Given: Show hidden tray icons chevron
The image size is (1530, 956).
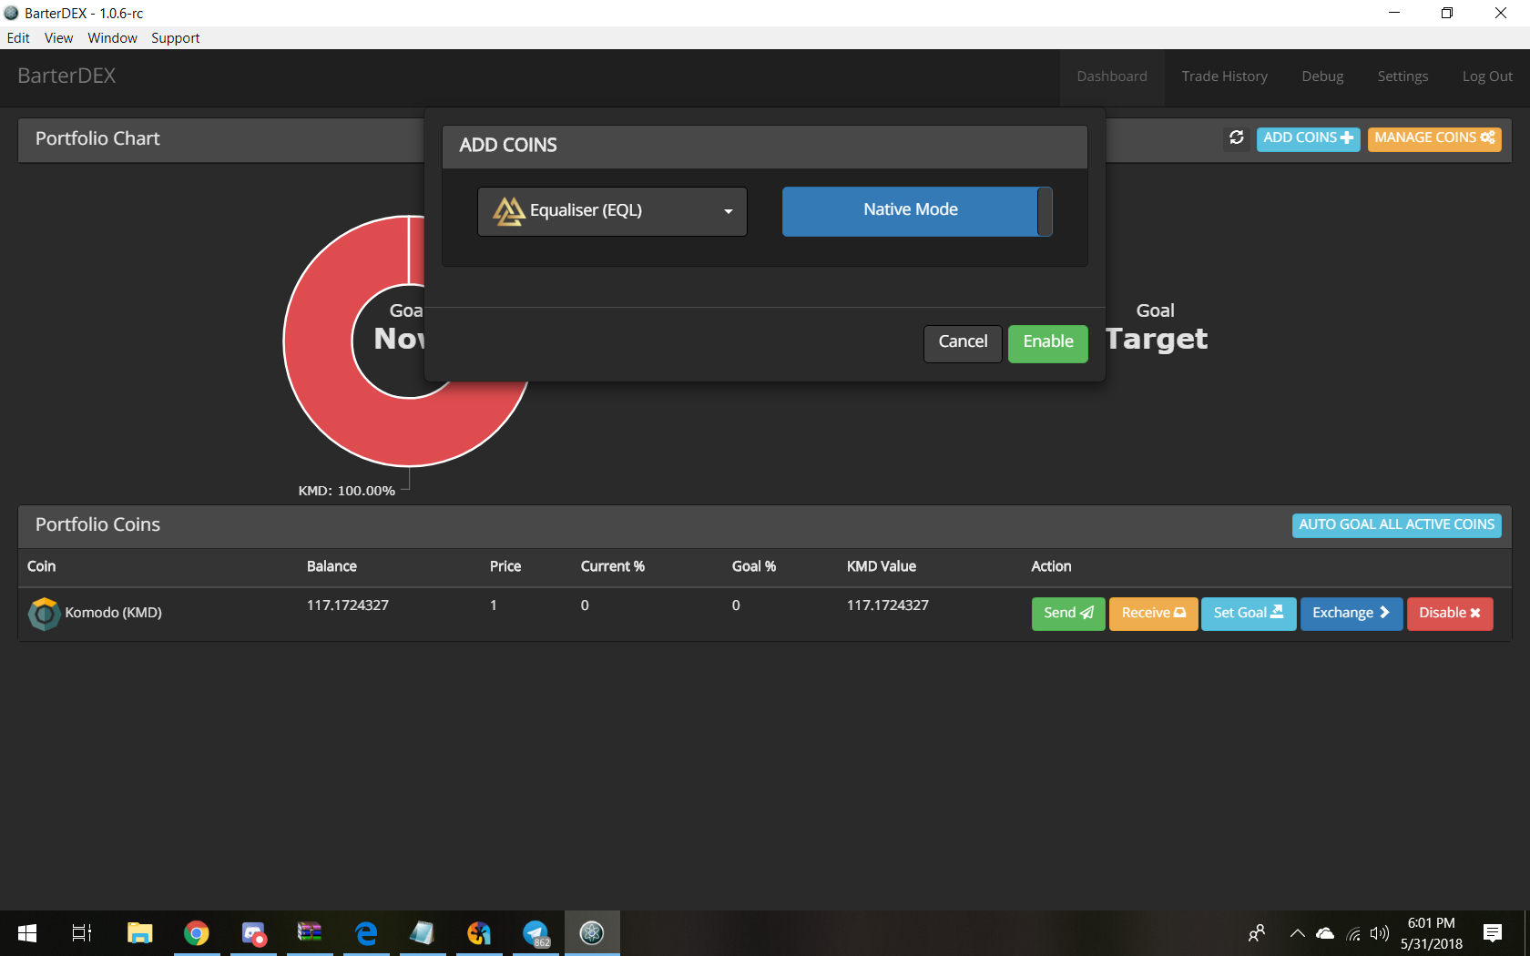Looking at the screenshot, I should (x=1298, y=933).
